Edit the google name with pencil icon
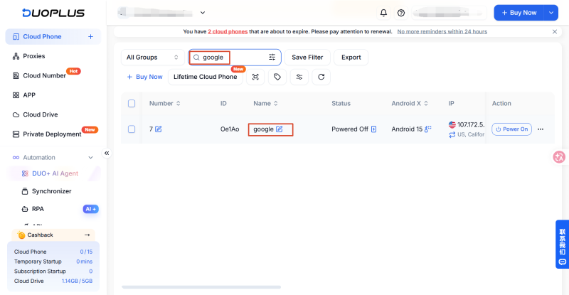This screenshot has width=569, height=295. click(279, 129)
